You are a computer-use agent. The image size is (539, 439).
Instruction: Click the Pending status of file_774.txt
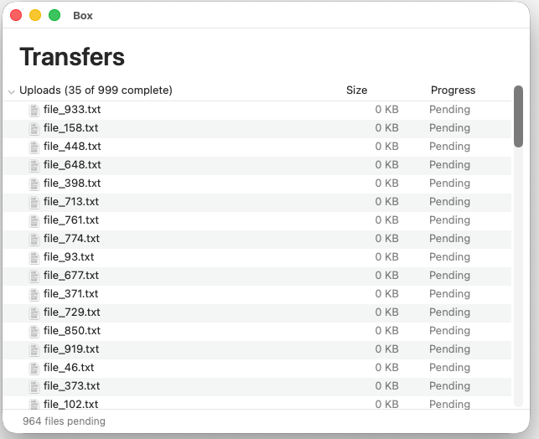(449, 239)
